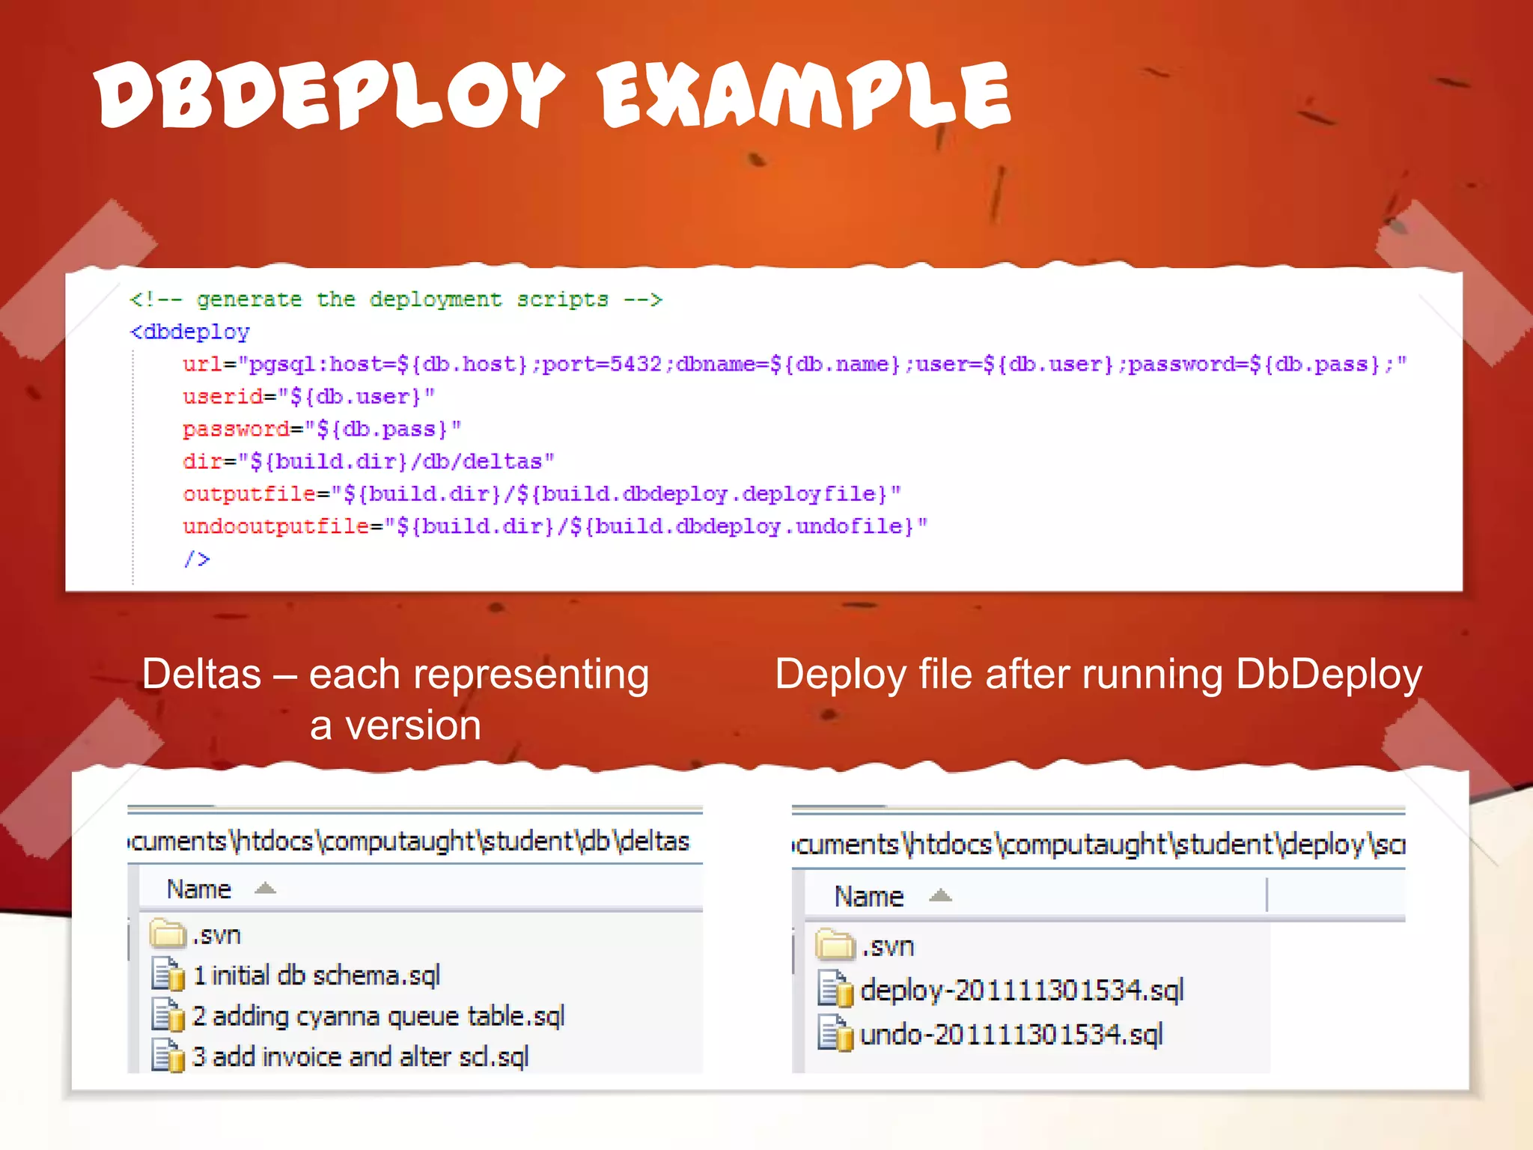The image size is (1533, 1150).
Task: Click the .svn folder icon in deltas list
Action: 168,934
